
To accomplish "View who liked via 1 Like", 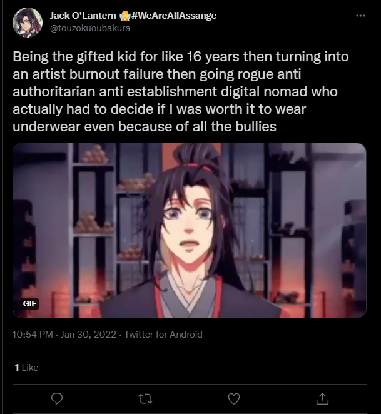I will (x=27, y=368).
